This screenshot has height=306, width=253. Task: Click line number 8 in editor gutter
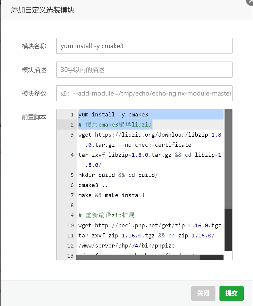(x=72, y=205)
